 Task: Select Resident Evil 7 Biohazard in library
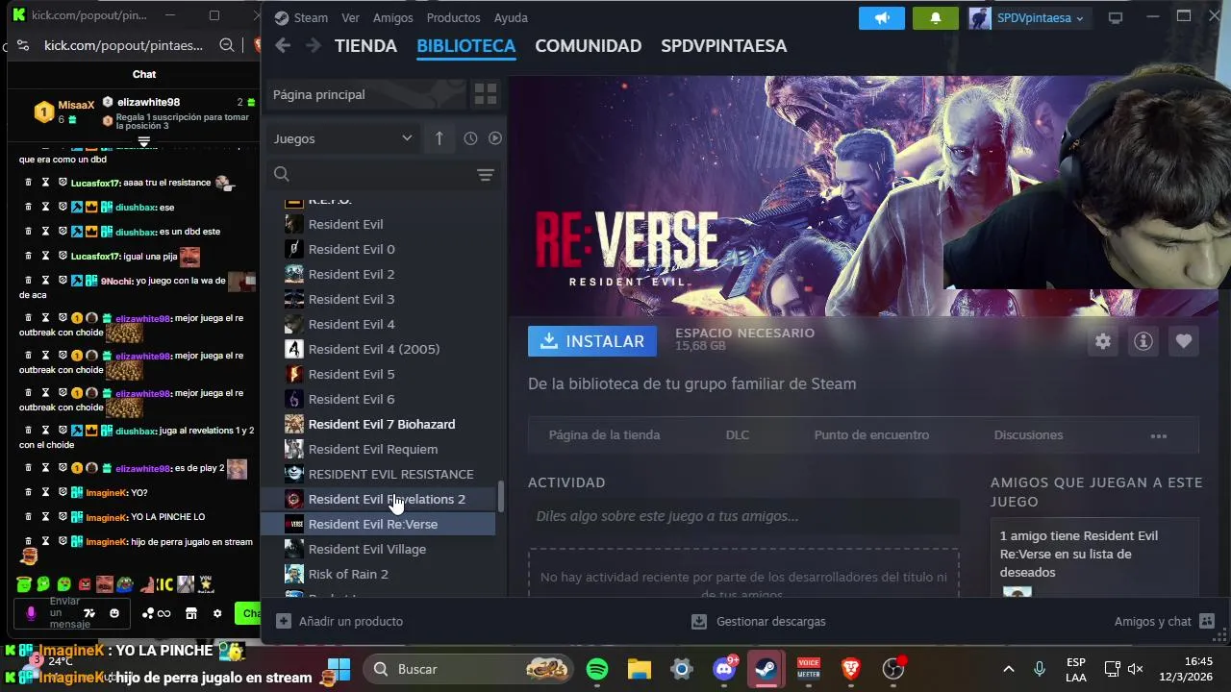click(x=380, y=424)
